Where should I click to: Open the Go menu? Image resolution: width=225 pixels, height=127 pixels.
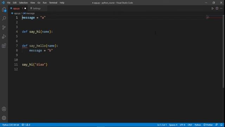39,3
